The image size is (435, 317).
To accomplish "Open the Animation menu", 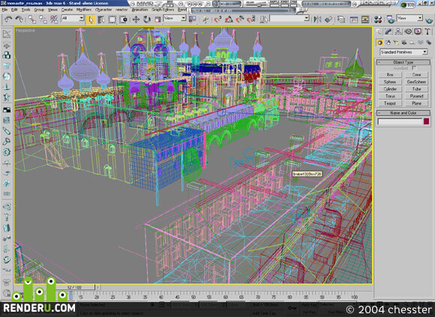I will tap(139, 10).
